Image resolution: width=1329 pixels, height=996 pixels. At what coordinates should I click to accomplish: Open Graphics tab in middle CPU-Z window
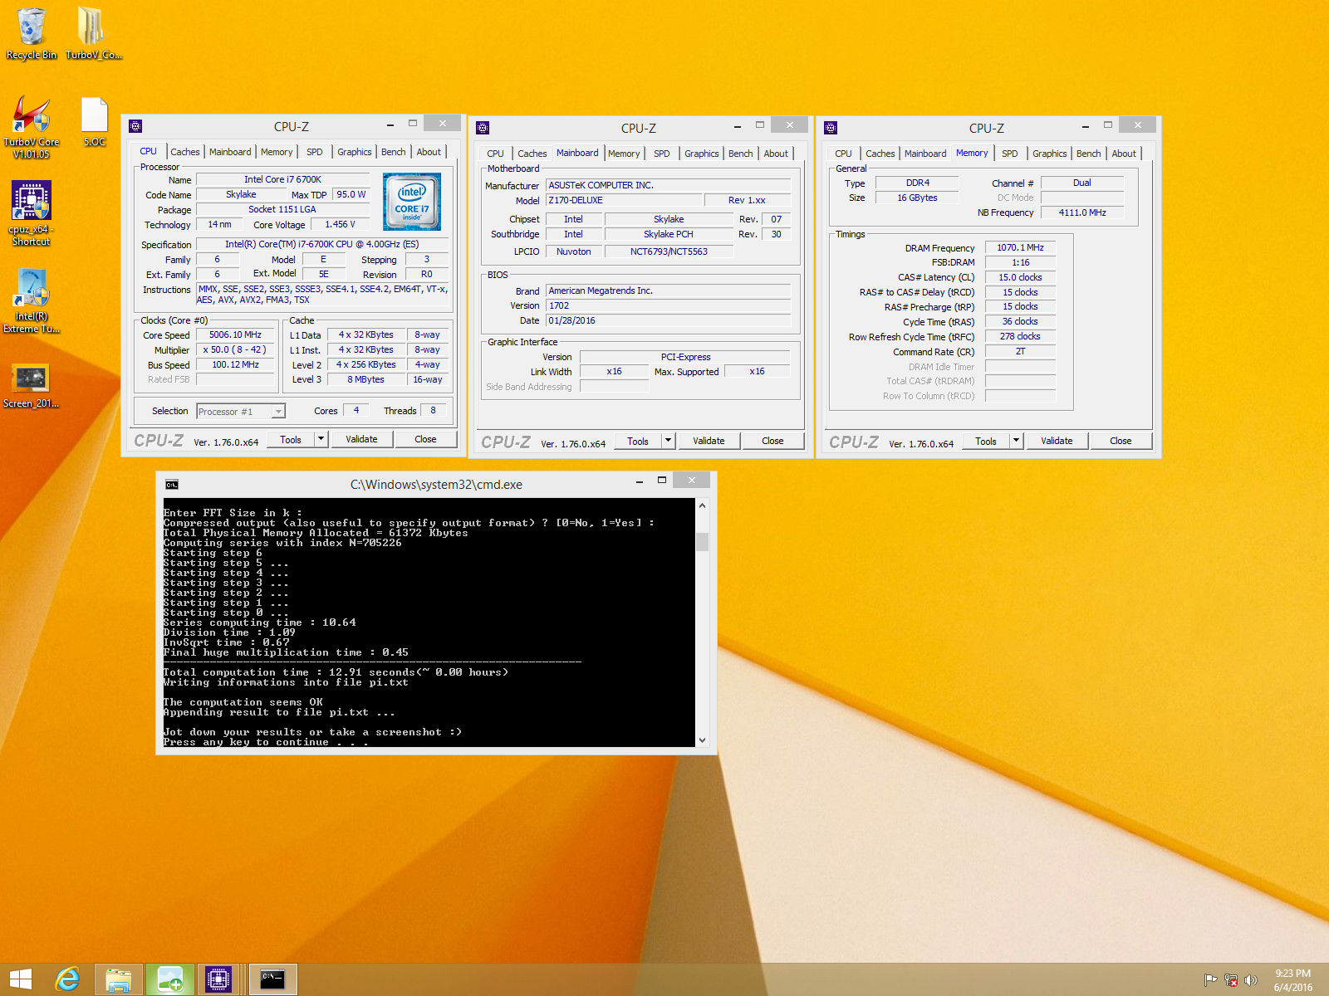tap(702, 154)
